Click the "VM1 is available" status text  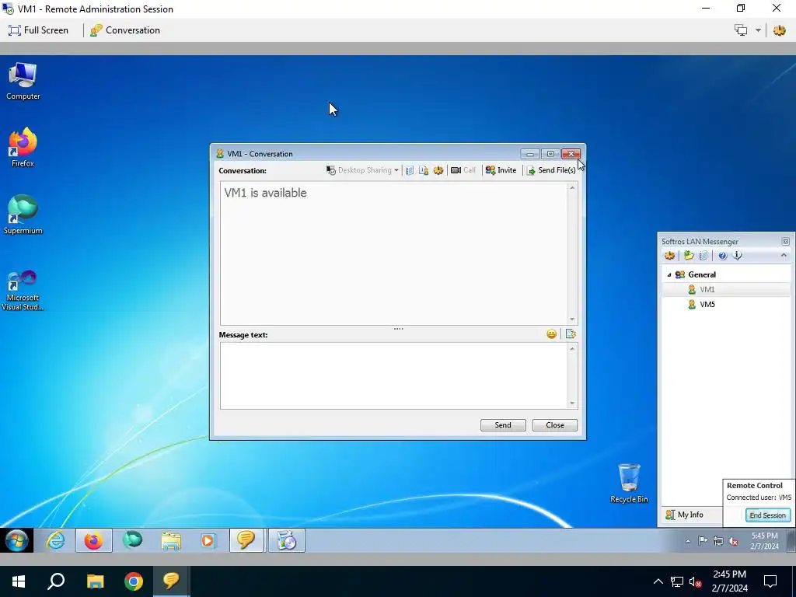266,193
